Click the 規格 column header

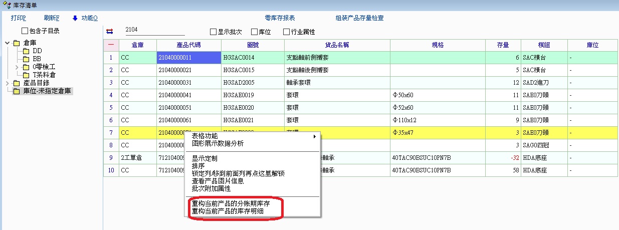click(x=438, y=45)
